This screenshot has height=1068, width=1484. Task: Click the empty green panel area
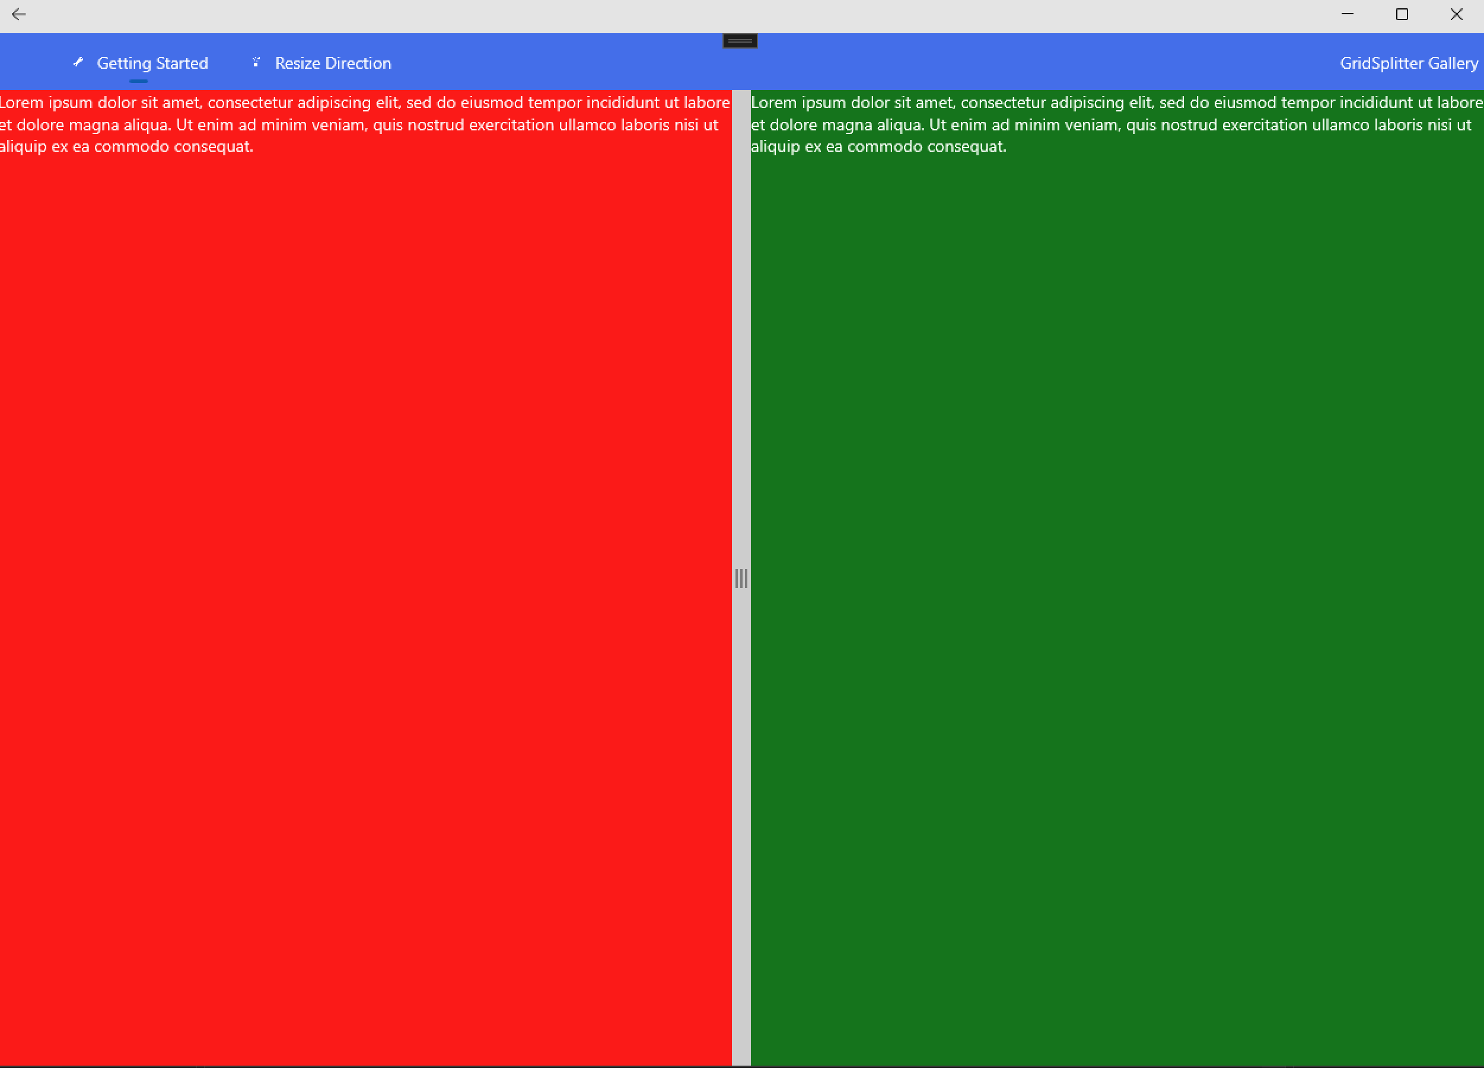point(1116,589)
